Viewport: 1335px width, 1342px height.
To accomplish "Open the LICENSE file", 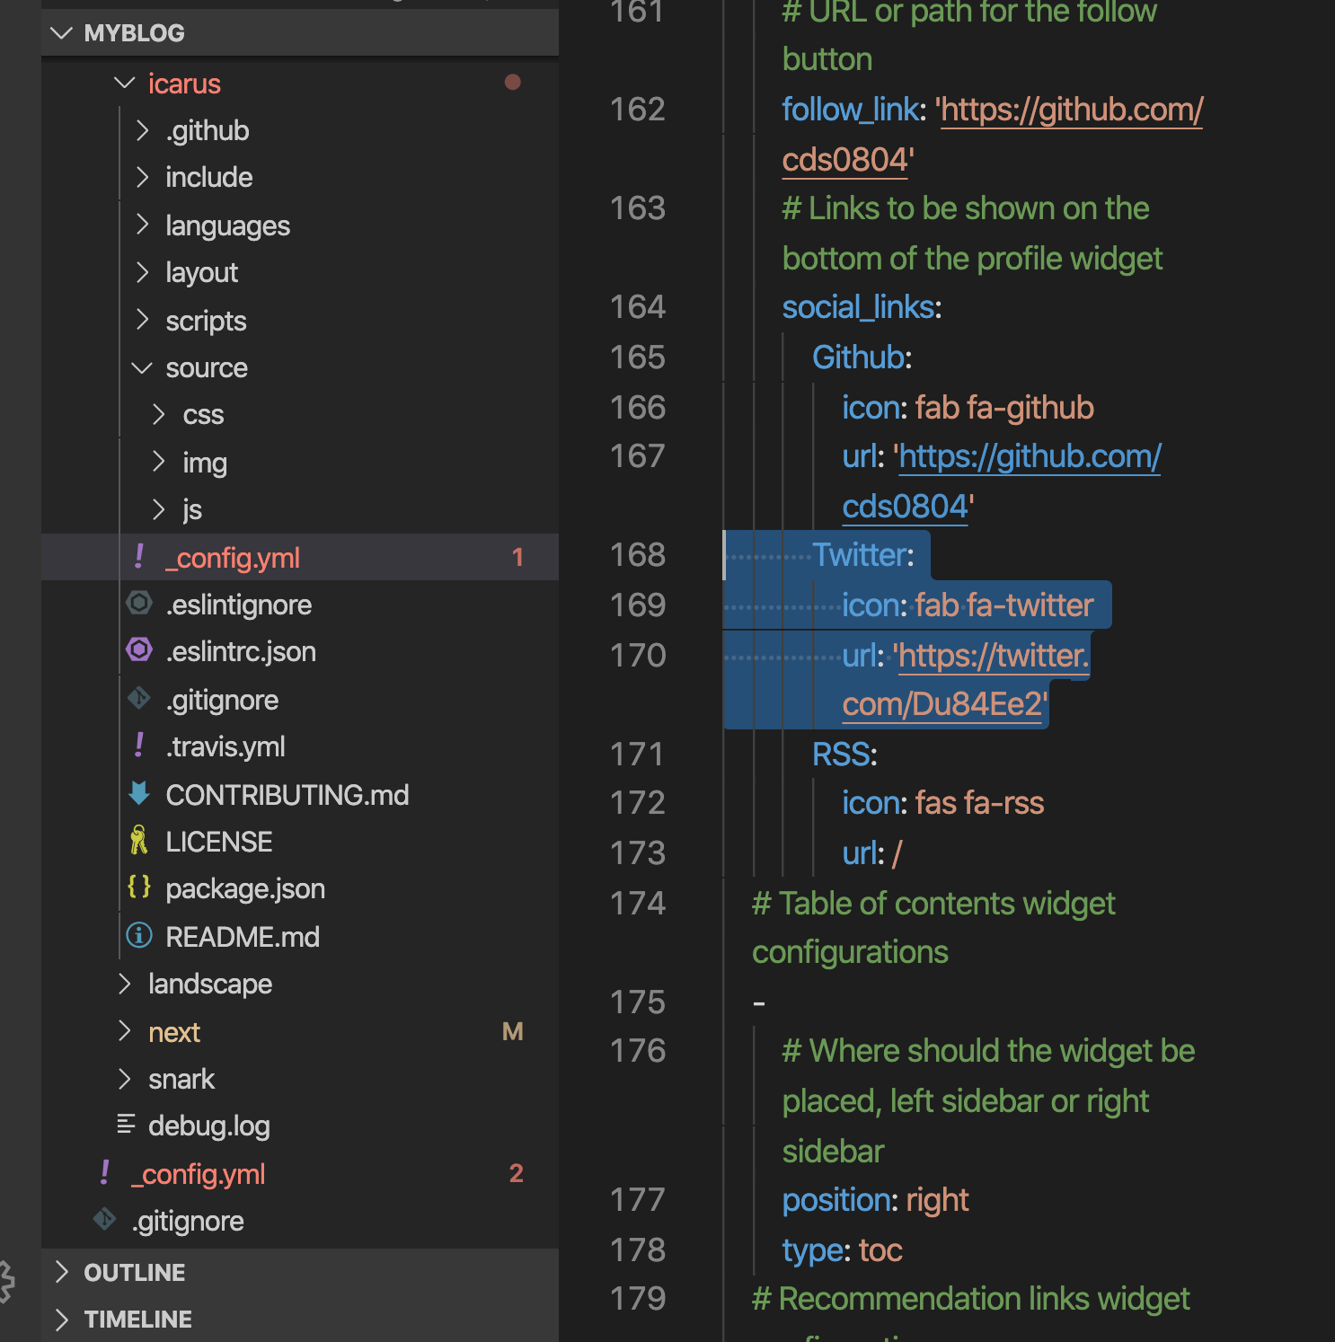I will (219, 842).
